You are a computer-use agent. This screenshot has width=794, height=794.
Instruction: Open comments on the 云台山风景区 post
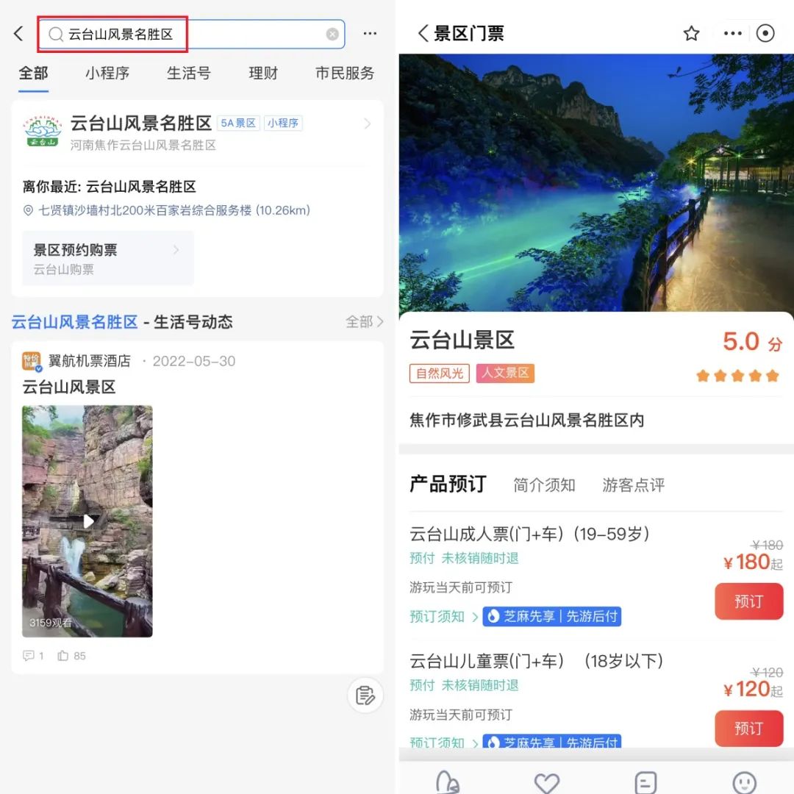[29, 656]
